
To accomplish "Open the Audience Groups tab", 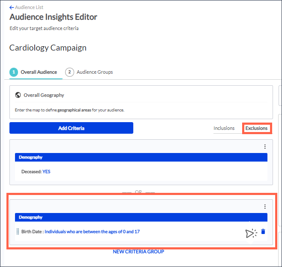I will [94, 72].
